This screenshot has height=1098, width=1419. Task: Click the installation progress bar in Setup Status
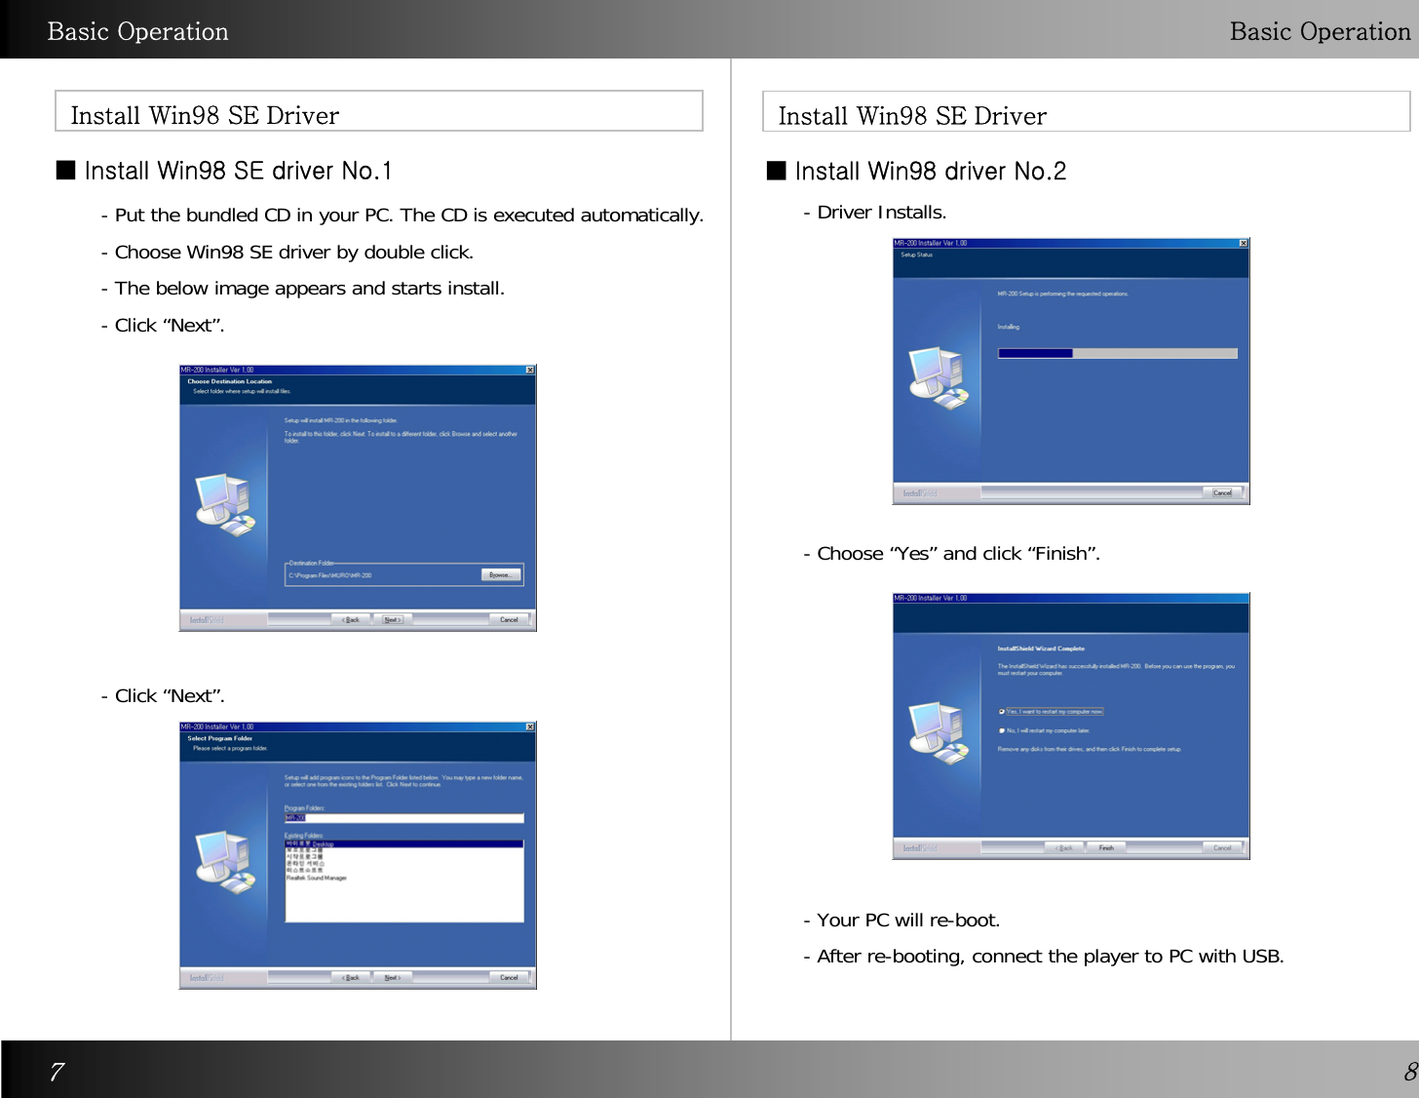1118,353
